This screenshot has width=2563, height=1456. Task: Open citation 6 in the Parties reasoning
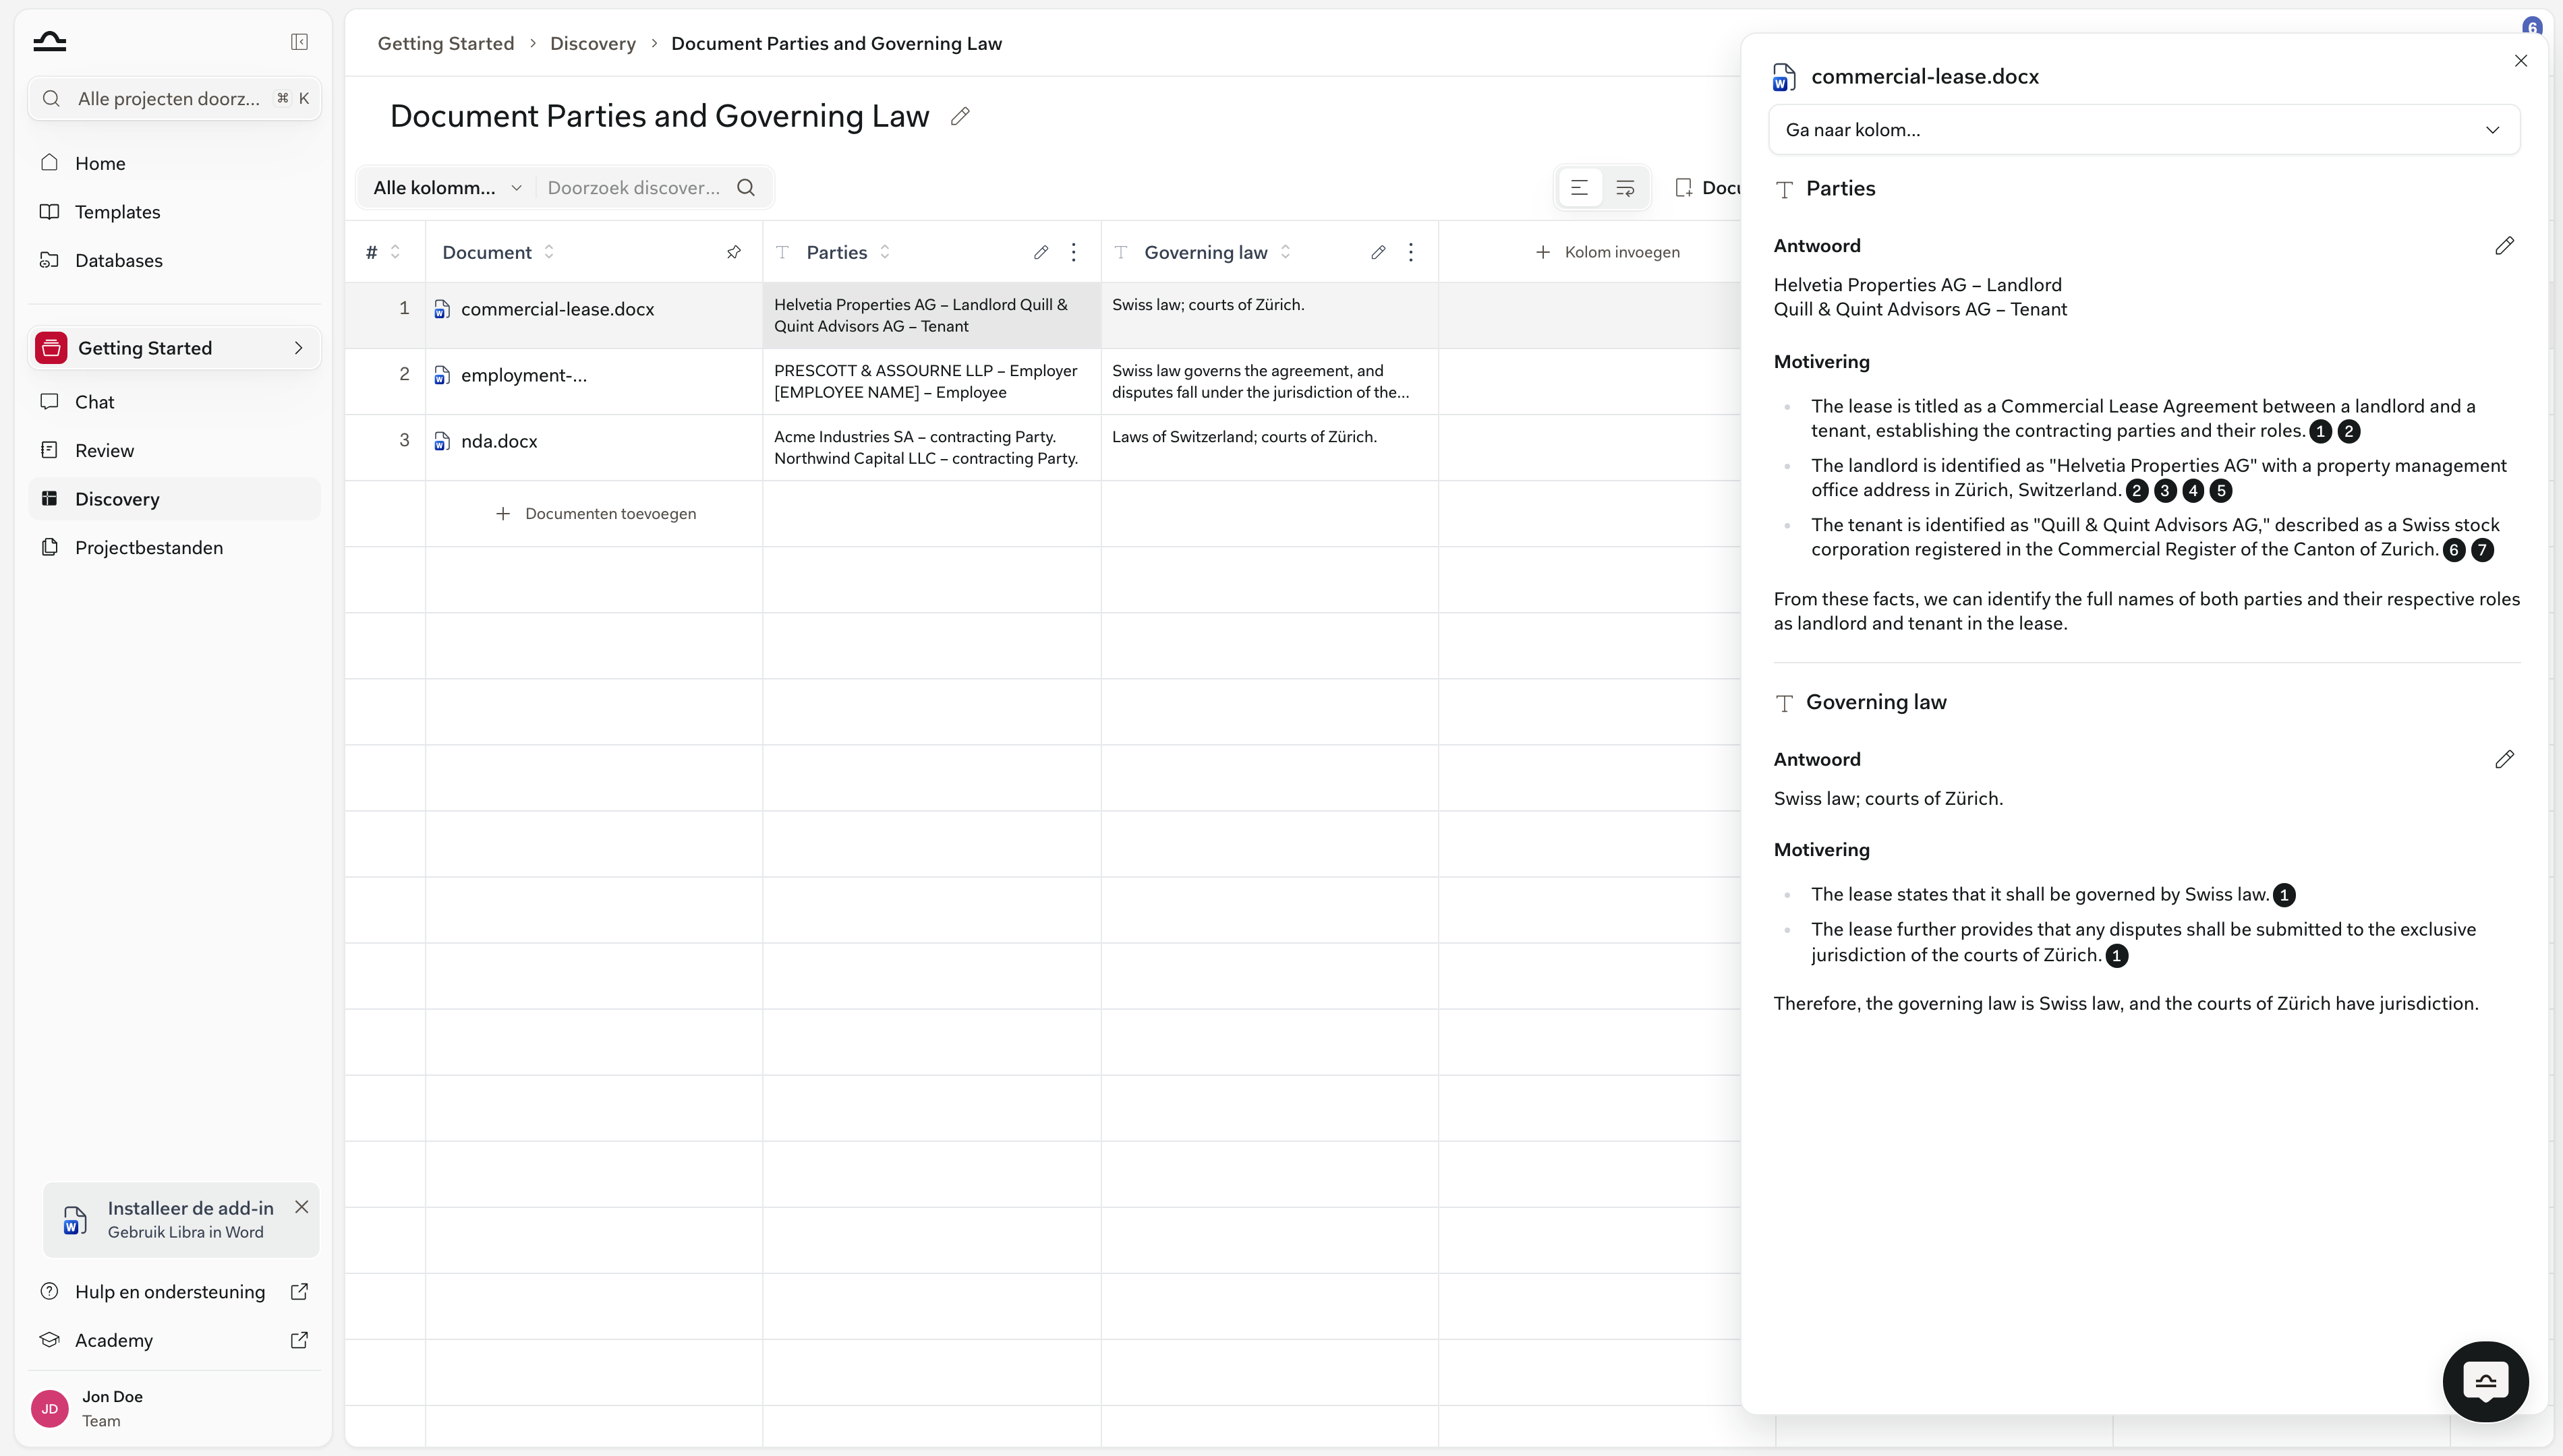tap(2454, 550)
